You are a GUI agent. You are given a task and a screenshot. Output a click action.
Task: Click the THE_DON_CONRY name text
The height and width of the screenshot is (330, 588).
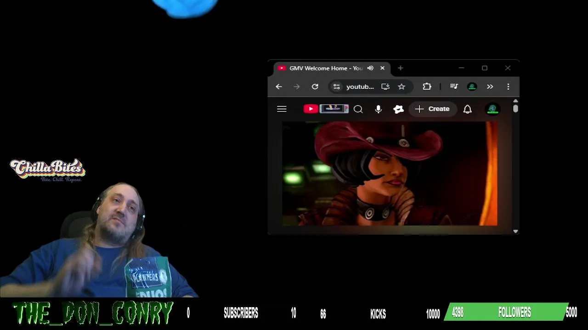point(93,313)
